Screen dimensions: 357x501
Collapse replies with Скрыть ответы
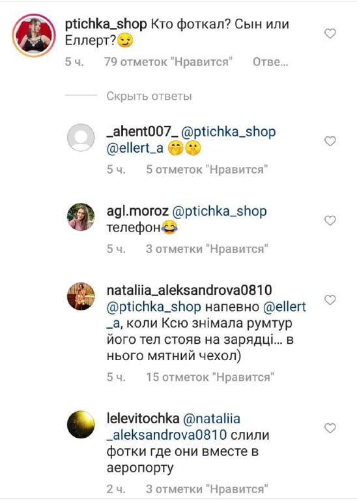point(149,96)
